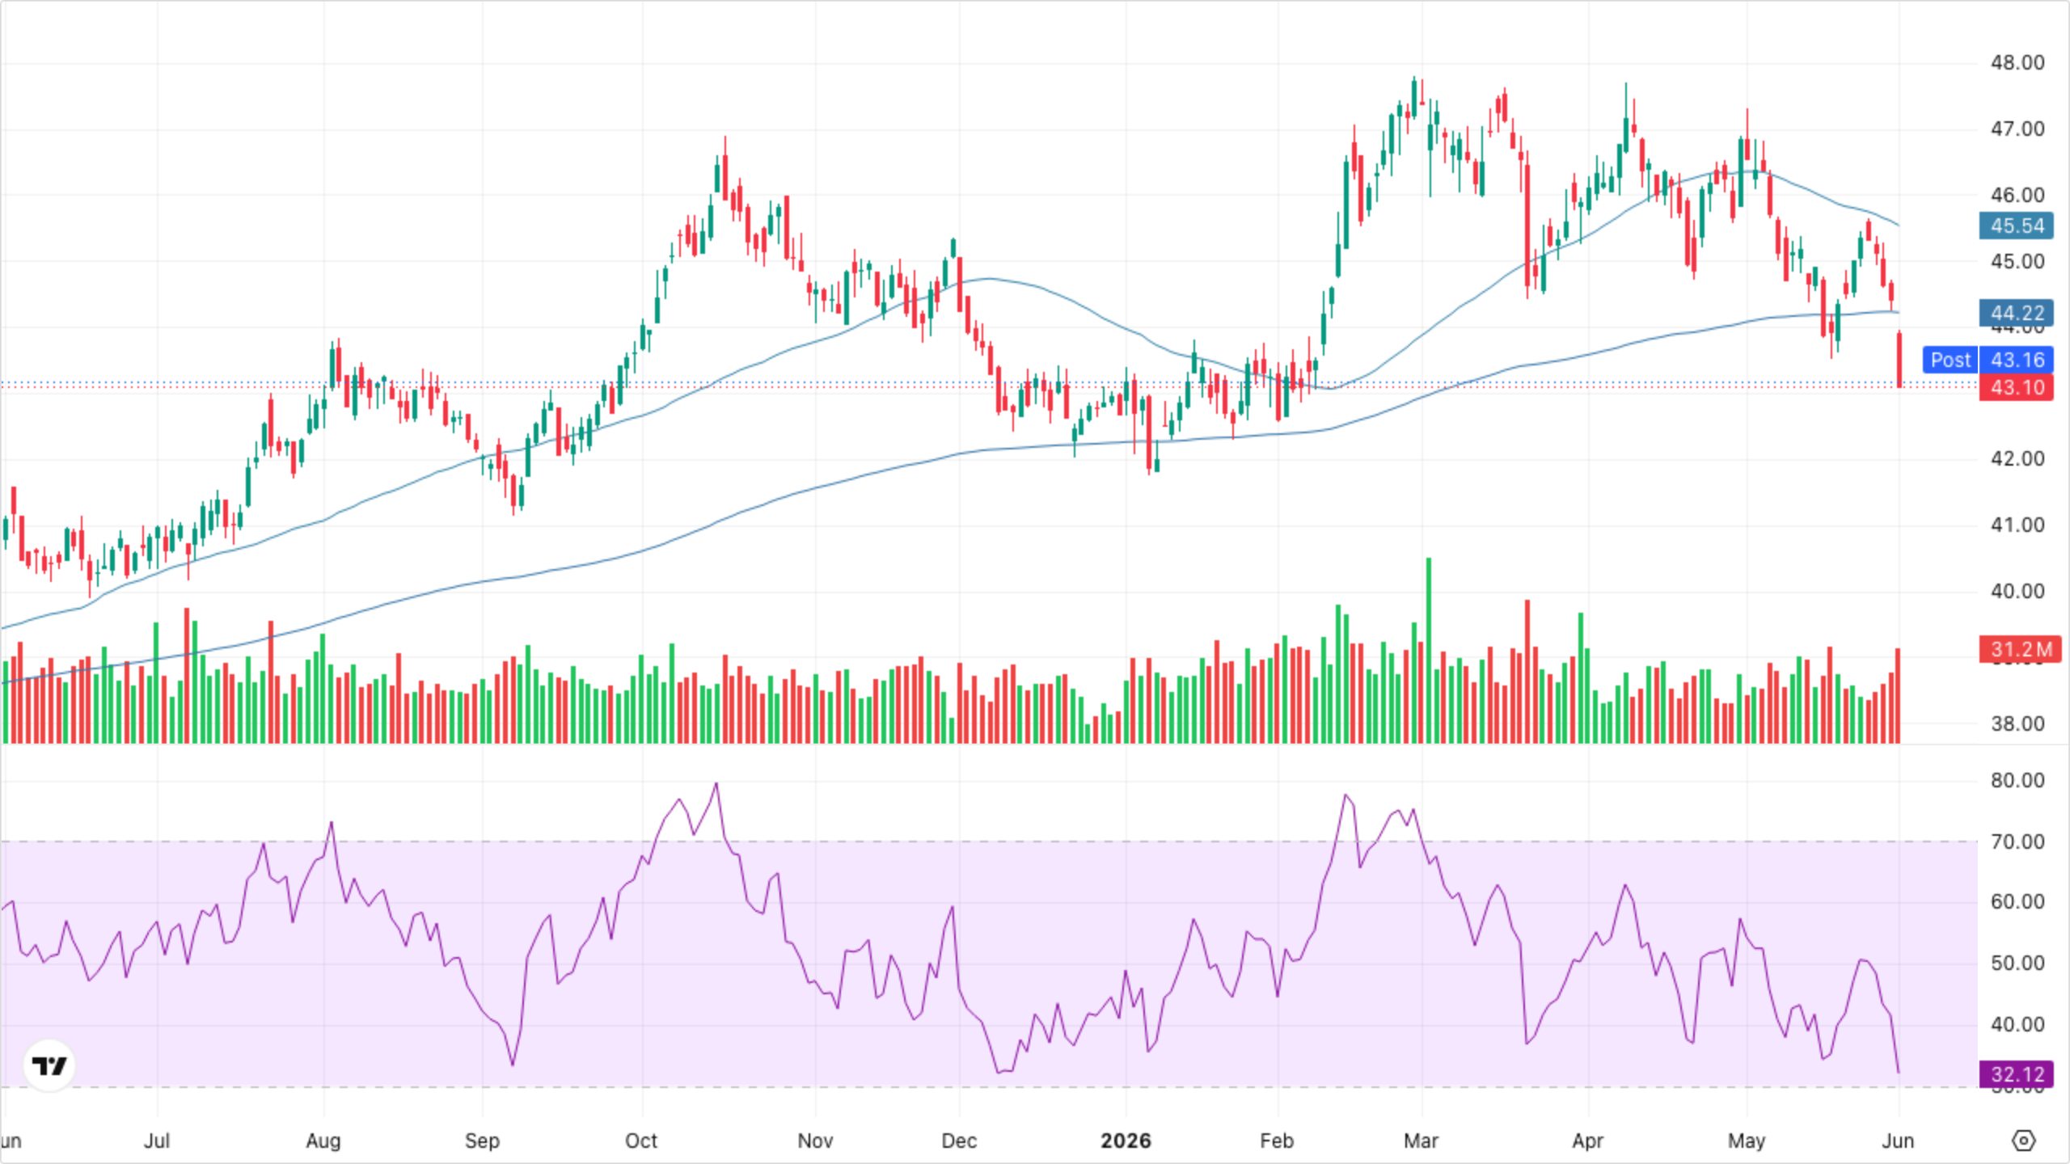Click the red 43.10 last price label
Screen dimensions: 2070x1164
pos(2017,387)
